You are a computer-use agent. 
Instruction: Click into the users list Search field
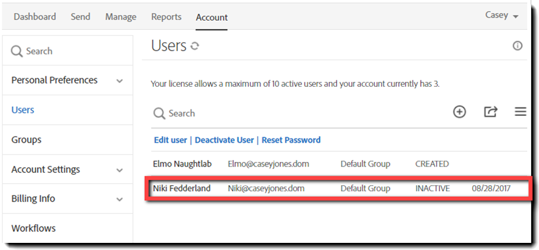299,113
